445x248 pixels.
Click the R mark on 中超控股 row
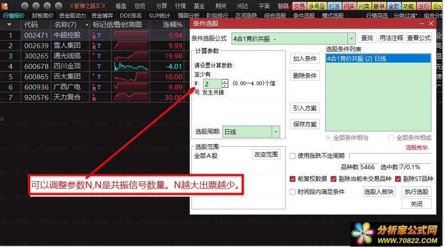[94, 36]
